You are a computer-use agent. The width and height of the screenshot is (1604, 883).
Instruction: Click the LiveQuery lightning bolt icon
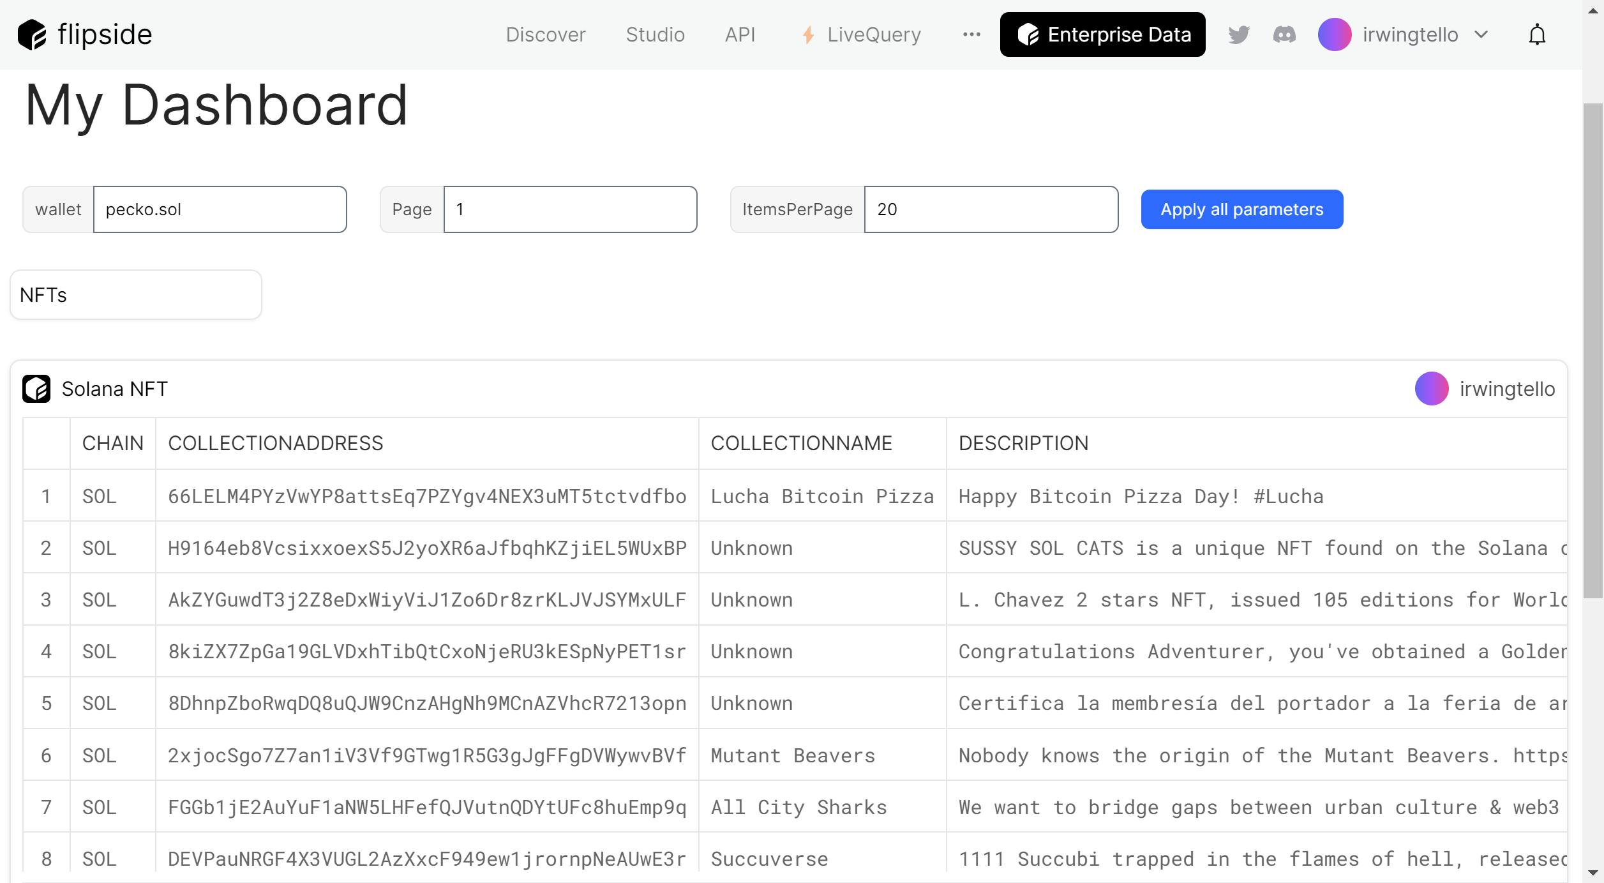click(806, 34)
